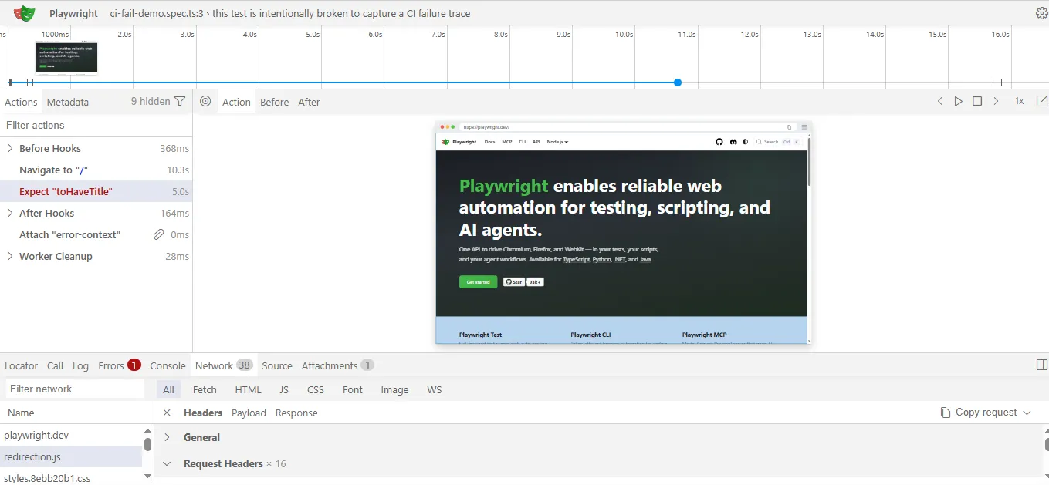Expand the General headers section
Viewport: 1049px width, 485px height.
coord(167,437)
